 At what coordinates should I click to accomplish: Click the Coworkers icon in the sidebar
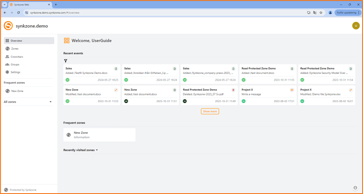pyautogui.click(x=7, y=57)
